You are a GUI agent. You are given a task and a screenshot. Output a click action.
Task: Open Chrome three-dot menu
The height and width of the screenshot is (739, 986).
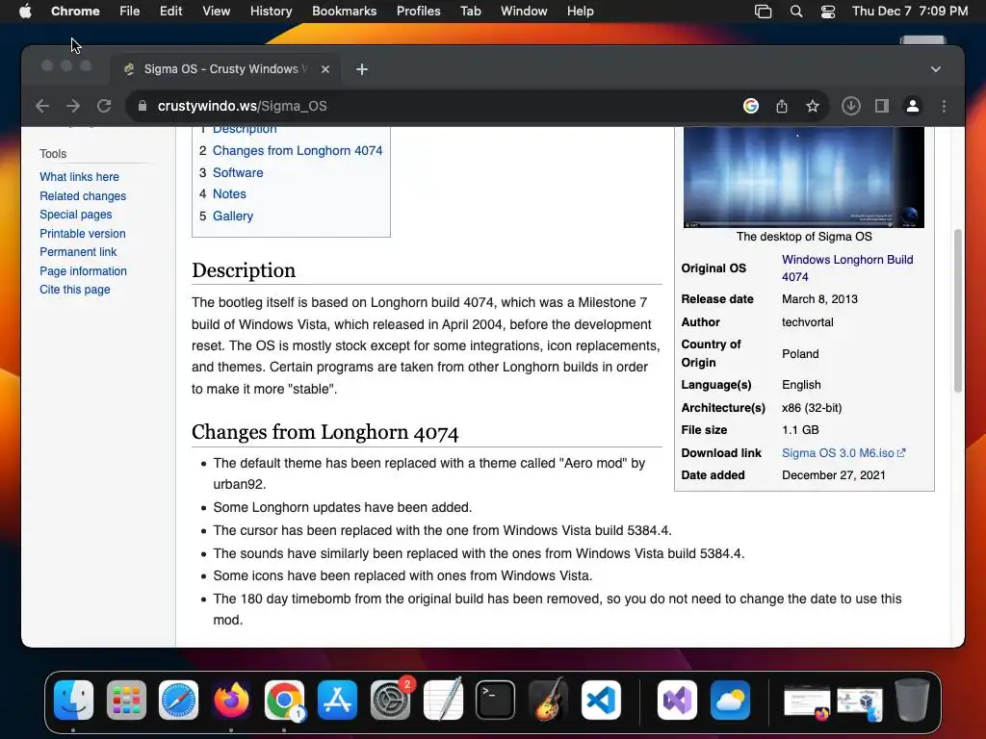[944, 106]
